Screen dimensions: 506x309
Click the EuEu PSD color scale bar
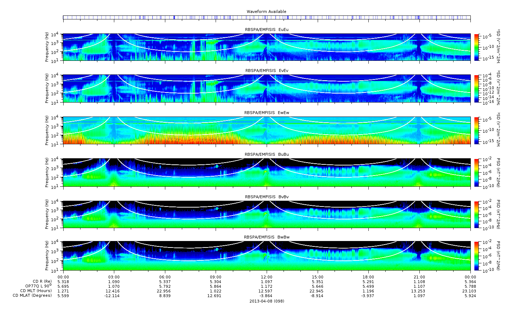click(477, 47)
